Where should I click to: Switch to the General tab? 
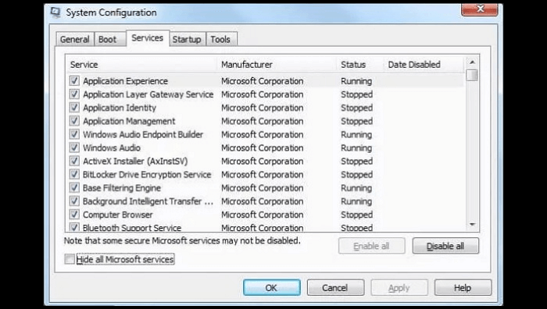click(x=75, y=39)
